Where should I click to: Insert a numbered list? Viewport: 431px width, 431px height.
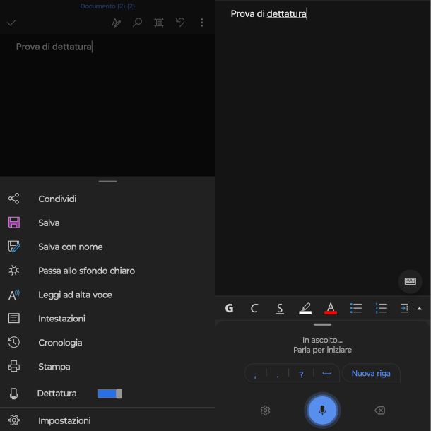(382, 308)
